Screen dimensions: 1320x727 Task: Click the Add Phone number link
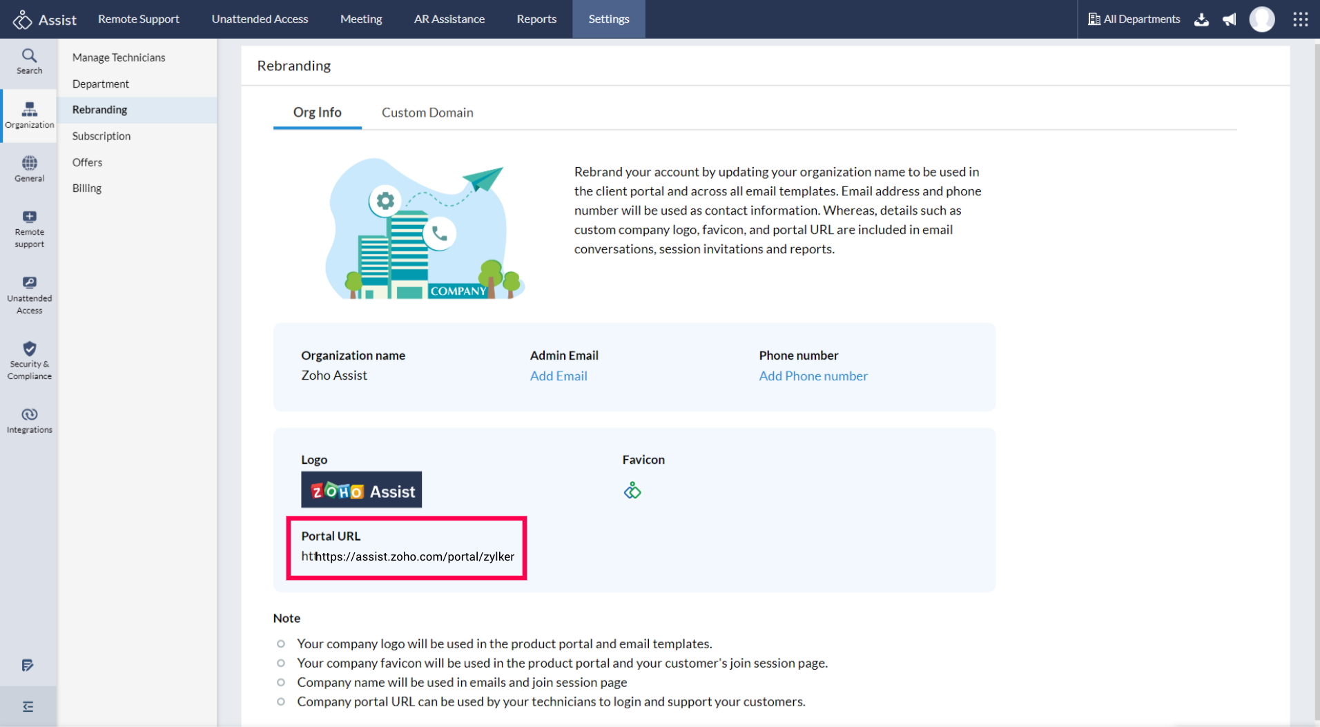(813, 376)
